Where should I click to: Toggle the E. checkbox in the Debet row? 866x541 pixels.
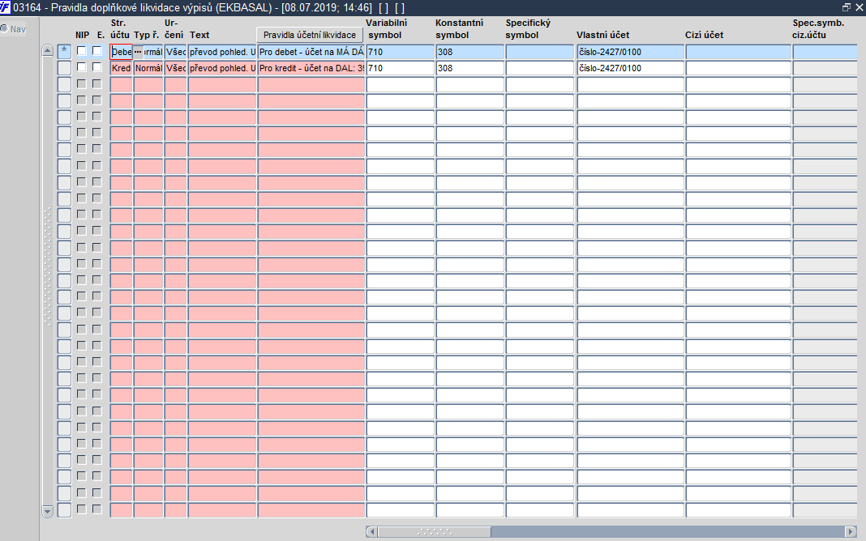(97, 51)
